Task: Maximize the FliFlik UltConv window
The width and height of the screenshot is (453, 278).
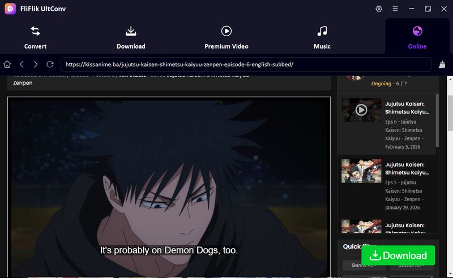Action: tap(428, 8)
